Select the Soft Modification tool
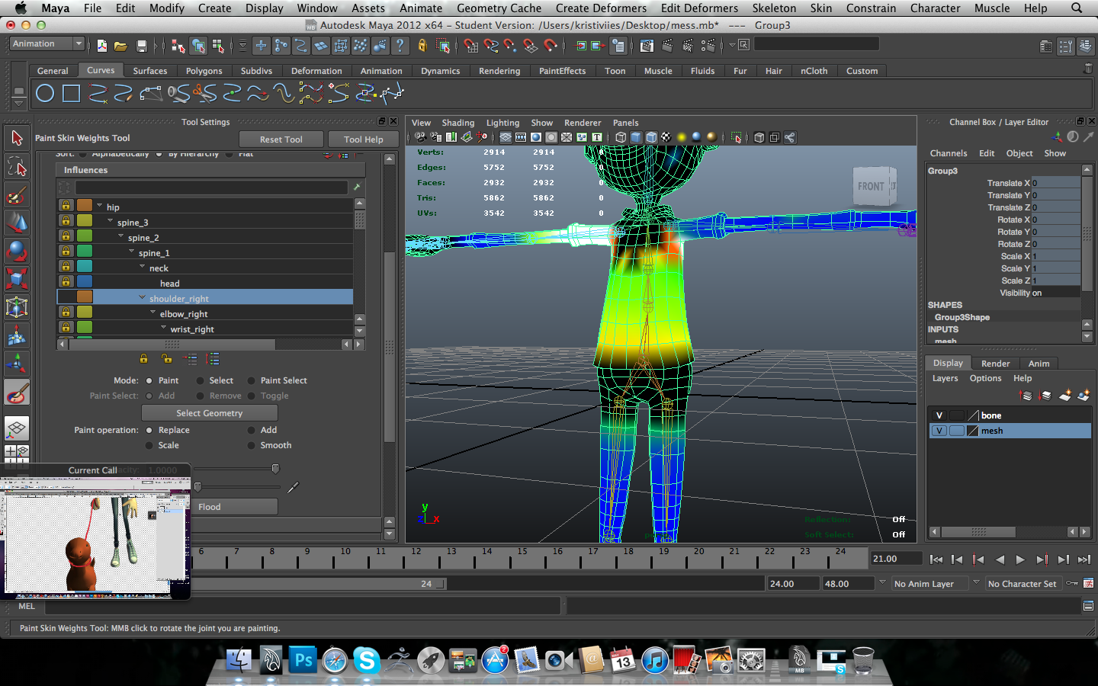This screenshot has width=1098, height=686. 17,335
